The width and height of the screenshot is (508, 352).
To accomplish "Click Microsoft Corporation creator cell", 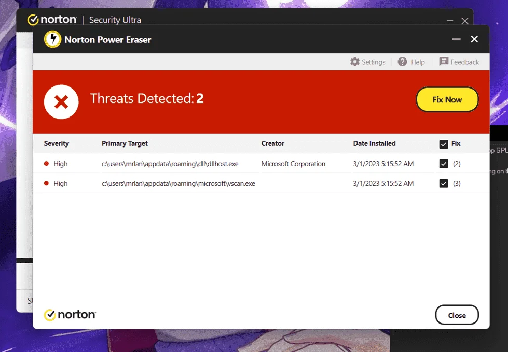I will click(x=293, y=164).
